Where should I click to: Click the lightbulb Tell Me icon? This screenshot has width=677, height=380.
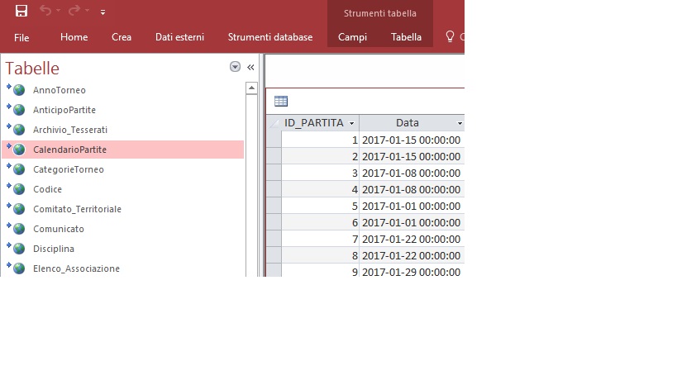tap(450, 36)
